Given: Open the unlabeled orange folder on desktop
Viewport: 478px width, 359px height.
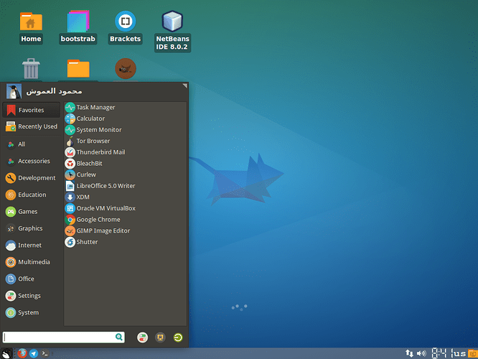Looking at the screenshot, I should 78,69.
